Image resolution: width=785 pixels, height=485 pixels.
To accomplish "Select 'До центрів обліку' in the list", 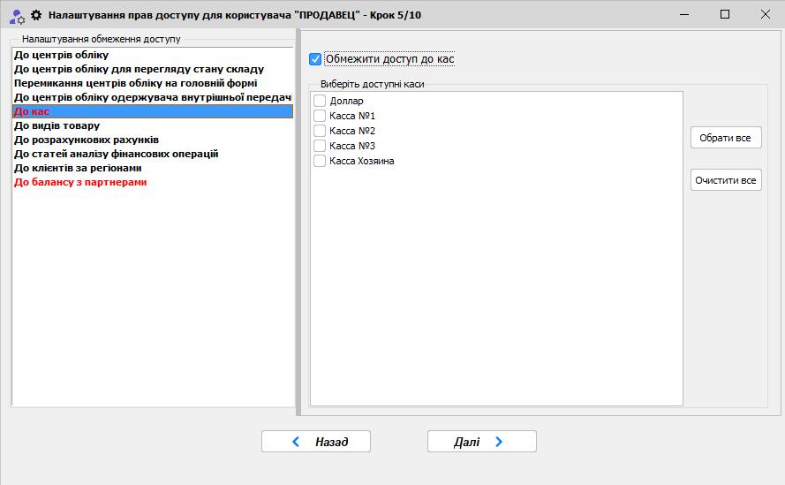I will click(x=62, y=55).
